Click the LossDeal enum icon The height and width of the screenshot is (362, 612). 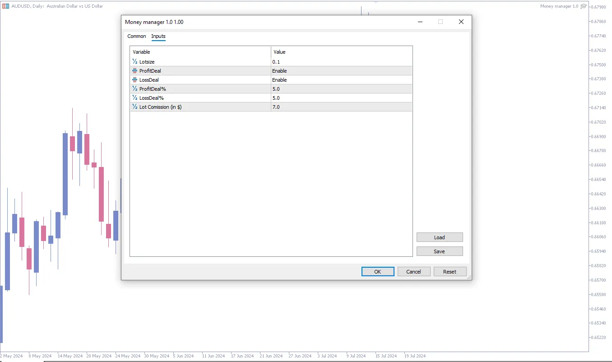pyautogui.click(x=134, y=80)
